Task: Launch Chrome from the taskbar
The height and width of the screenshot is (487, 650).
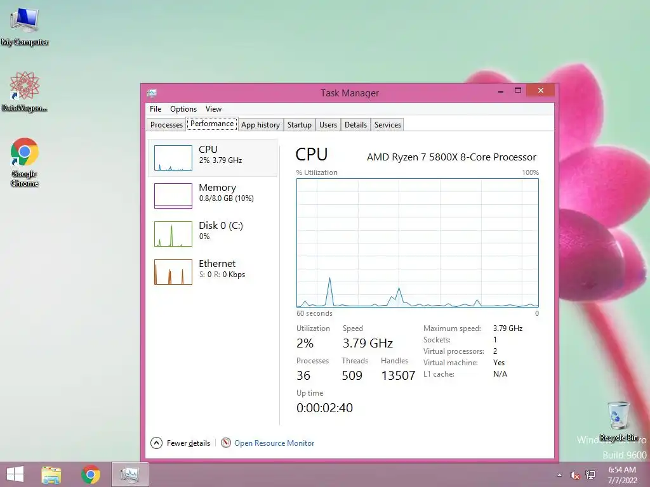Action: click(90, 474)
